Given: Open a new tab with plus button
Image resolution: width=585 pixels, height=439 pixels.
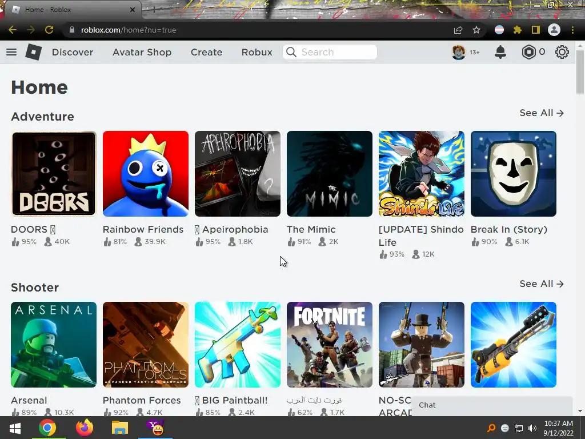Looking at the screenshot, I should click(154, 10).
